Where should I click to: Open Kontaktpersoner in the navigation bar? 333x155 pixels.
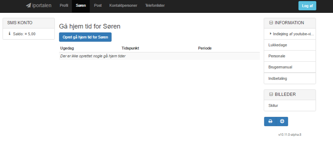click(x=123, y=6)
